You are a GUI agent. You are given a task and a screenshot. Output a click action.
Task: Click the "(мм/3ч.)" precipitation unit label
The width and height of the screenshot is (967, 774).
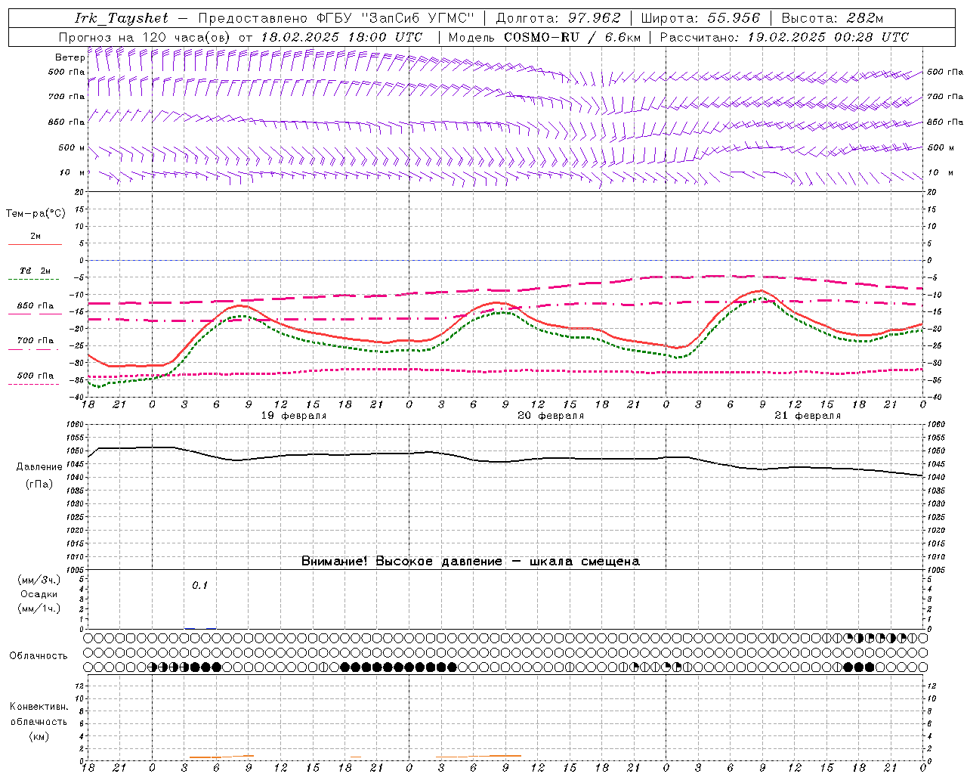coord(39,580)
